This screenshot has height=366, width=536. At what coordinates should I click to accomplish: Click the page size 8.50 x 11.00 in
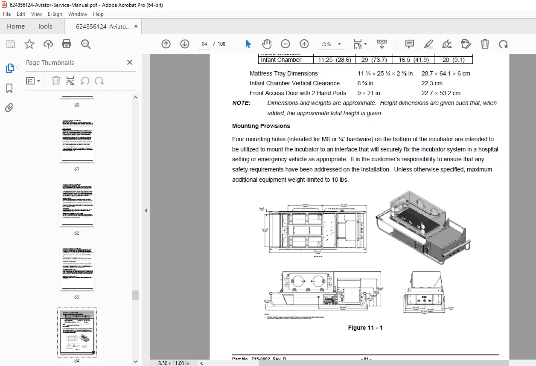174,363
